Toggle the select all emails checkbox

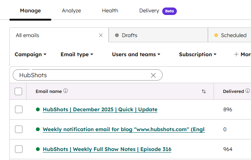[x=18, y=91]
